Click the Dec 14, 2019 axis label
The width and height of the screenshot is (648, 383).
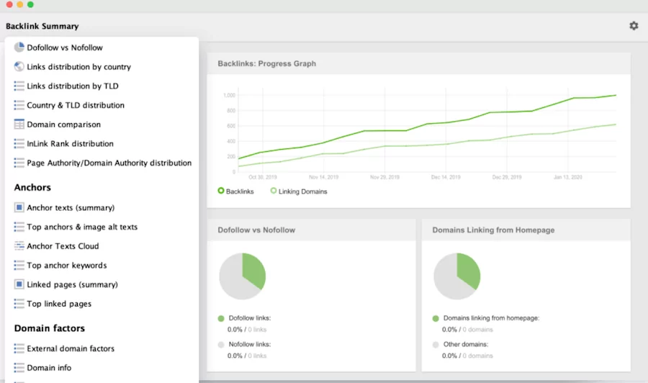click(x=446, y=177)
